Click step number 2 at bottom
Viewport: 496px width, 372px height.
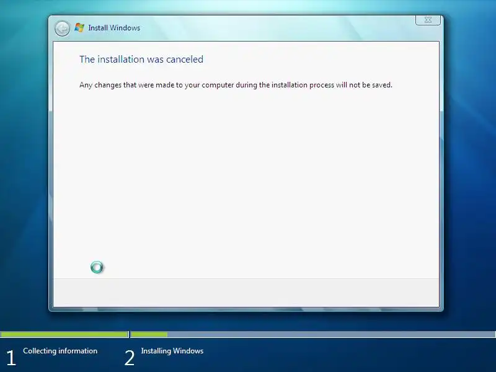(x=130, y=358)
